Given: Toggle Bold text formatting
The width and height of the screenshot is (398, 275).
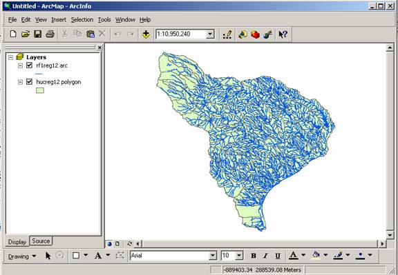Looking at the screenshot, I should (x=254, y=256).
